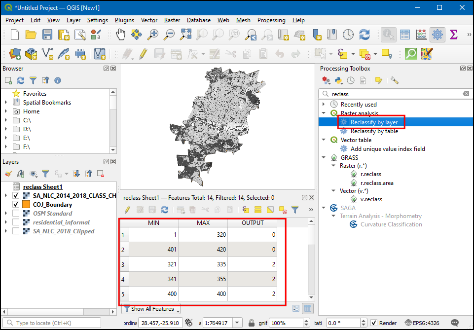Open the Show All Features dropdown
474x330 pixels.
coord(151,309)
